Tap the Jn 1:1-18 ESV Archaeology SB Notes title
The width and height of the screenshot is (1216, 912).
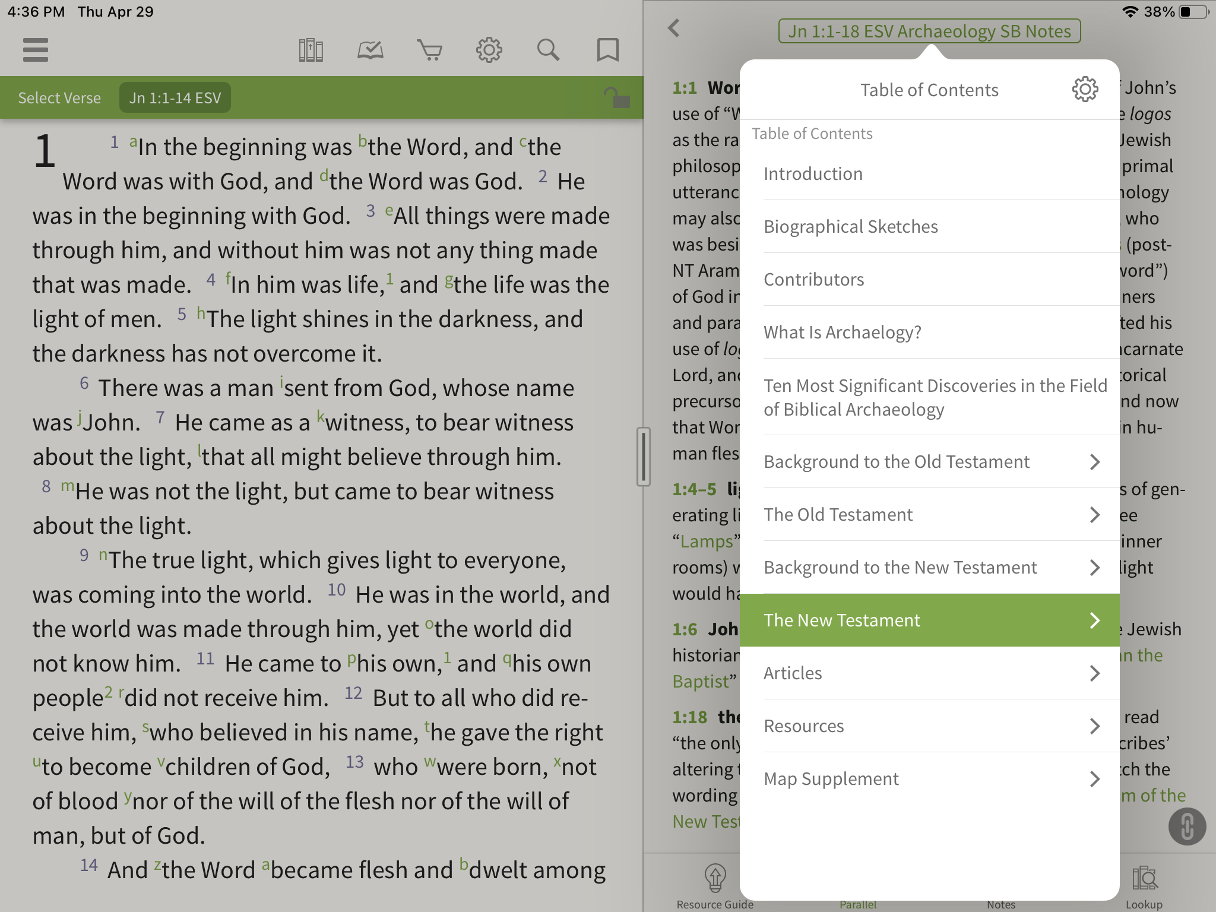pos(929,31)
